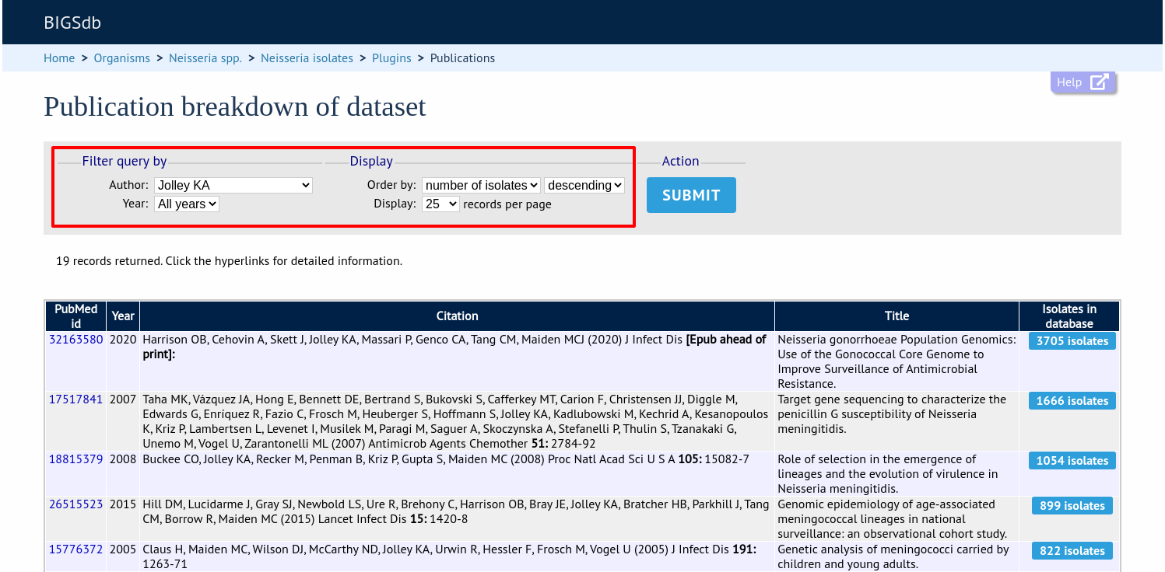Go to Home in breadcrumb navigation
The height and width of the screenshot is (572, 1165).
[x=59, y=58]
